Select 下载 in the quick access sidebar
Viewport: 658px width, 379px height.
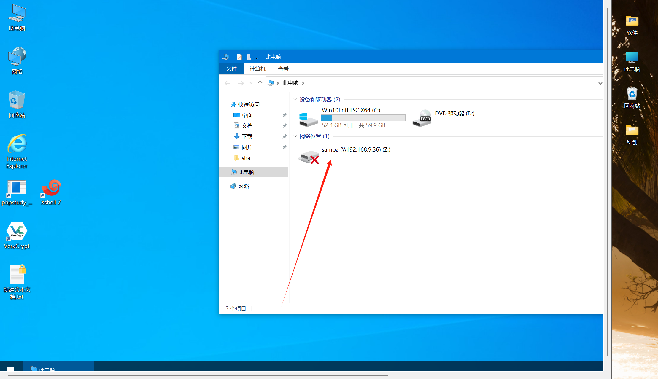pos(247,136)
